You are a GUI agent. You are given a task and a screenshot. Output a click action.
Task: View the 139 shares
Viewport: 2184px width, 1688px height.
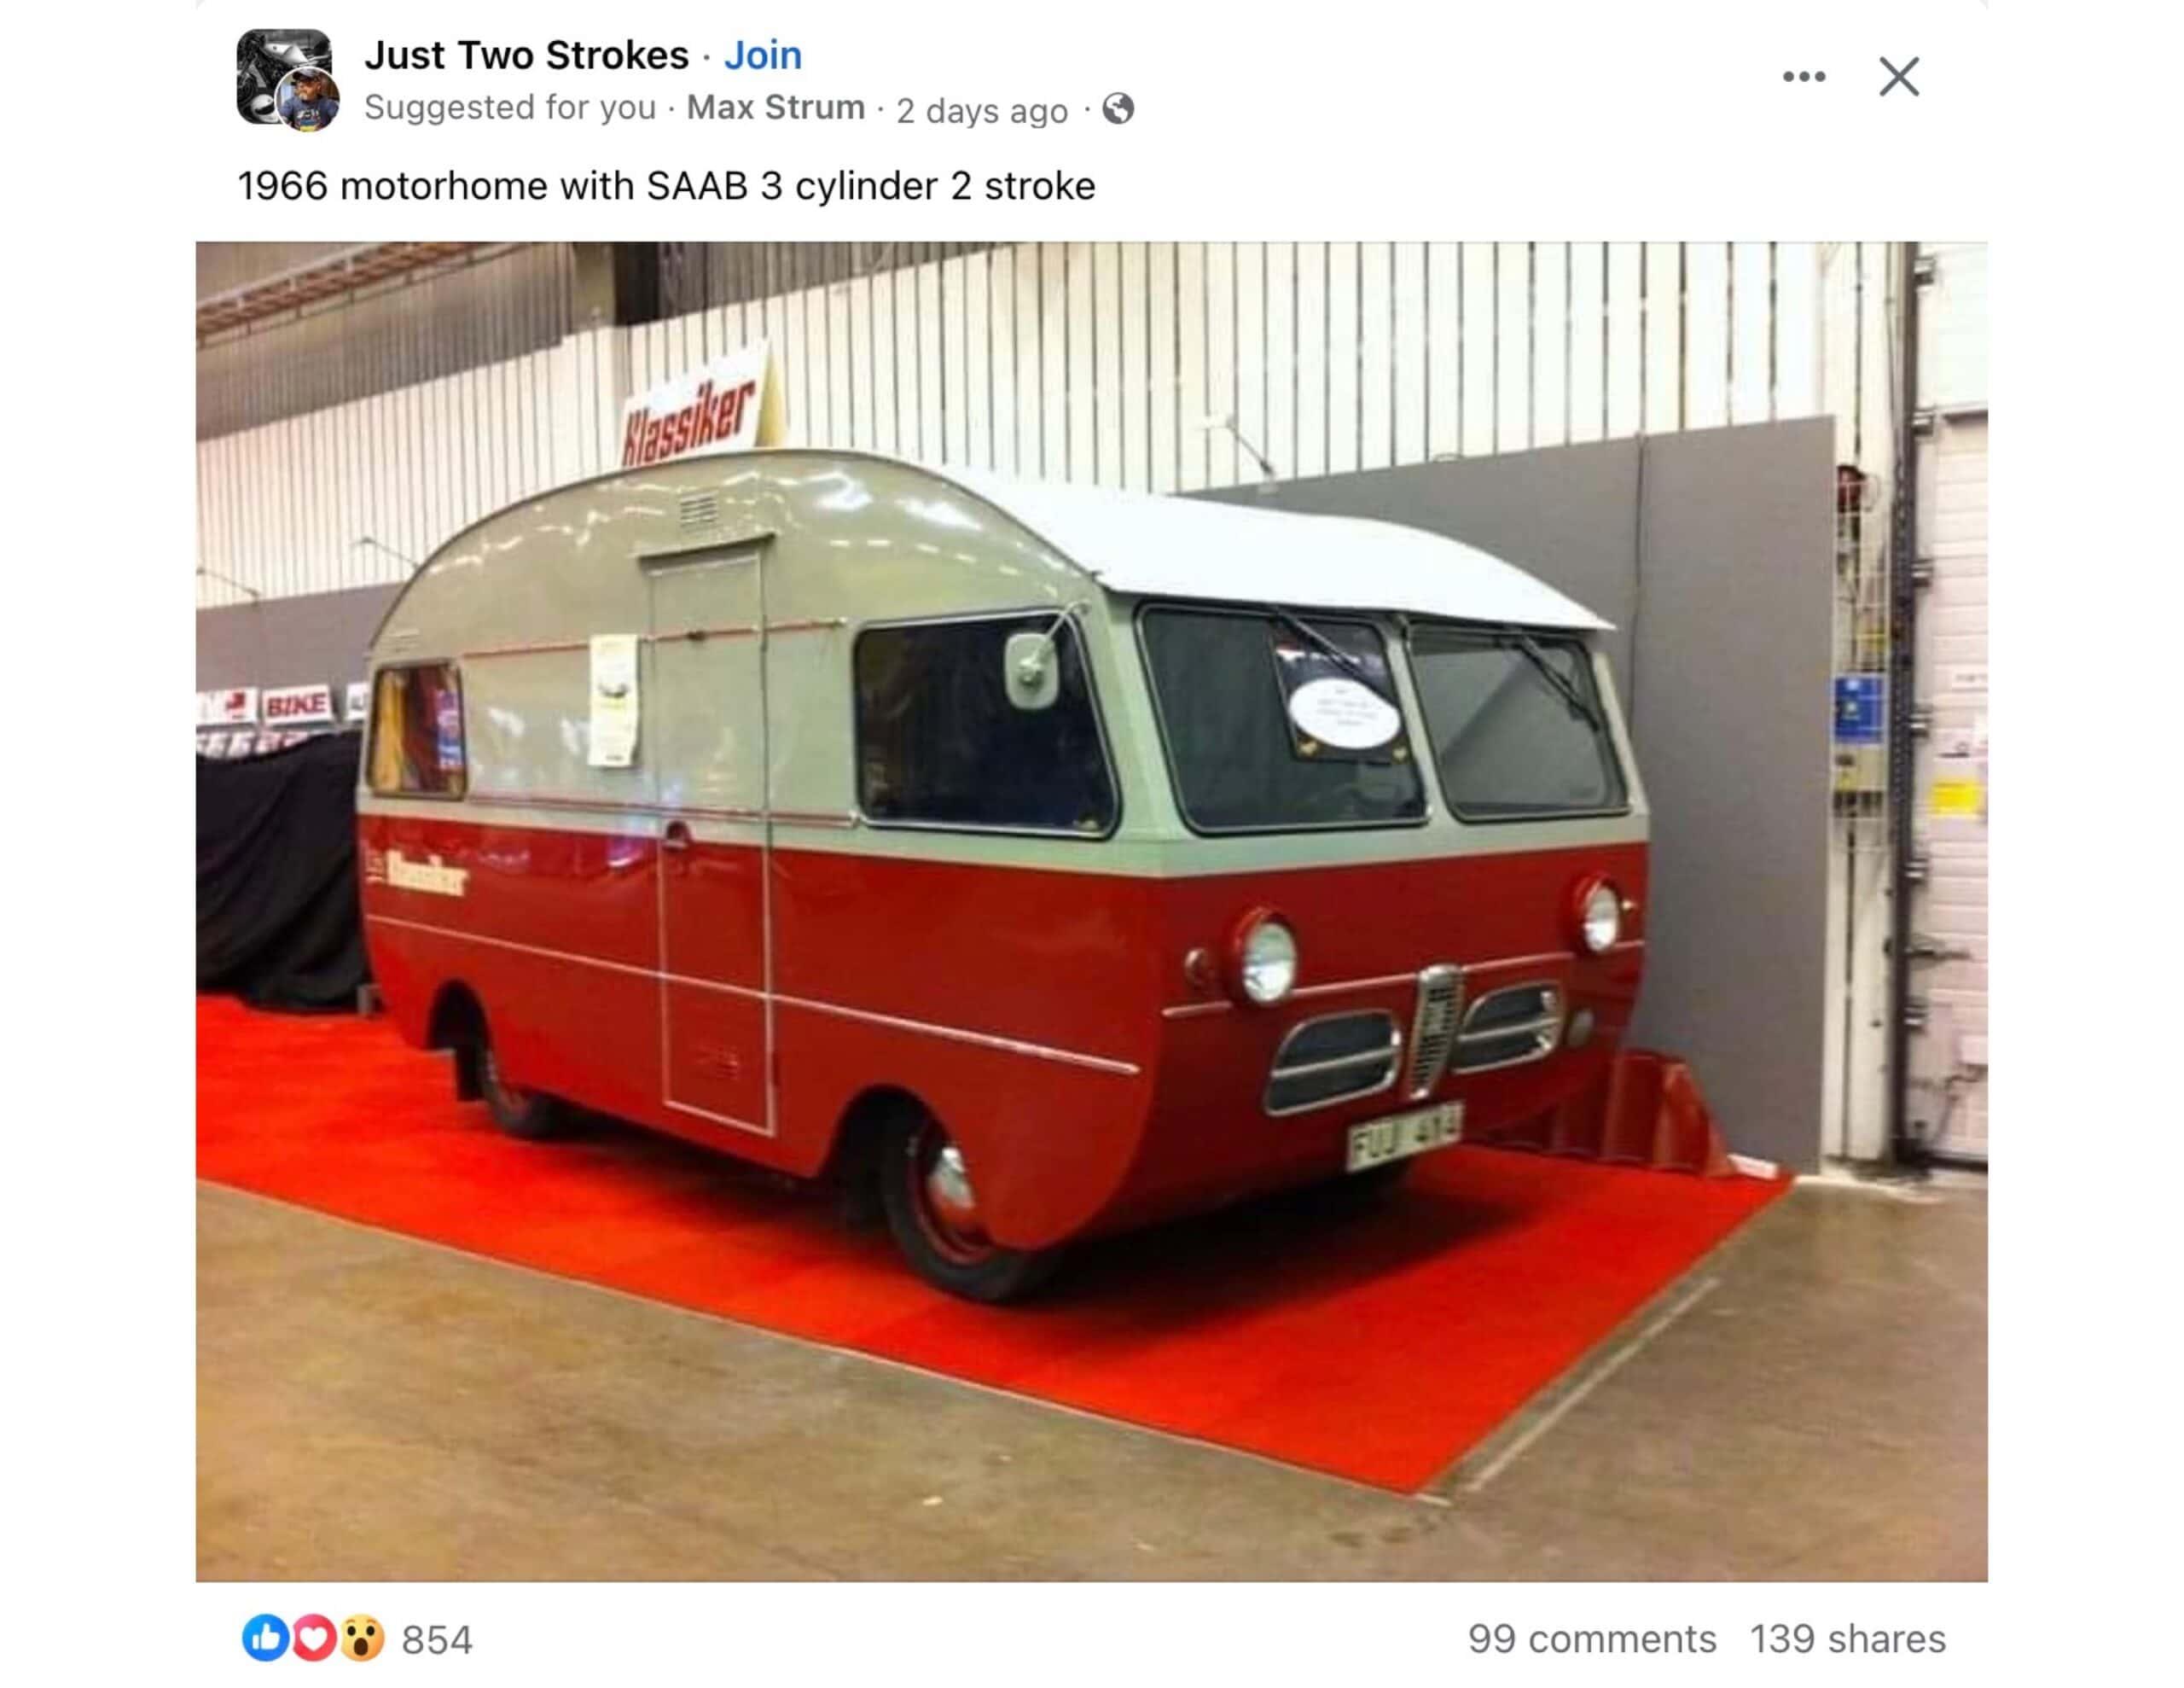1847,1639
